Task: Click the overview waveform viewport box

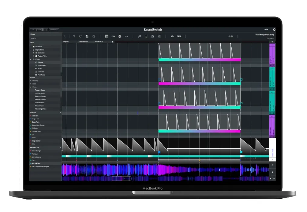Action: (x=121, y=178)
